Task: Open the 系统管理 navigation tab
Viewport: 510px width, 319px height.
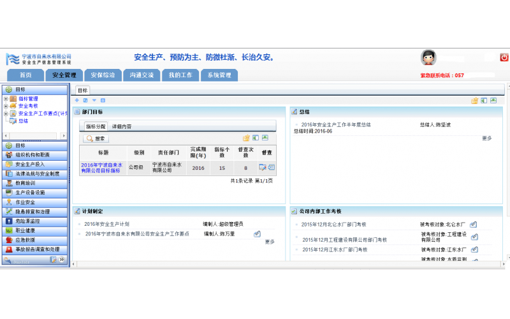Action: [219, 75]
